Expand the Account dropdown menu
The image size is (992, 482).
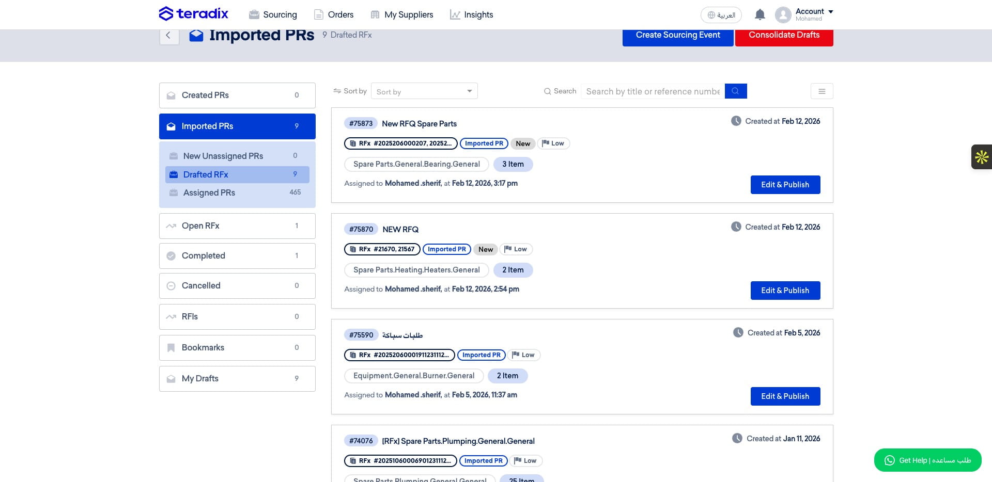pyautogui.click(x=814, y=14)
